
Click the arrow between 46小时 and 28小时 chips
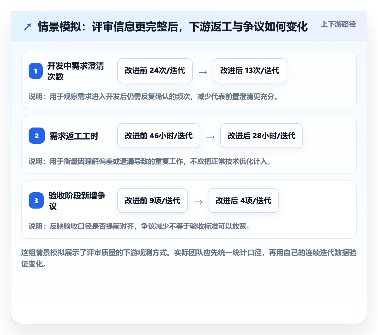[x=210, y=137]
